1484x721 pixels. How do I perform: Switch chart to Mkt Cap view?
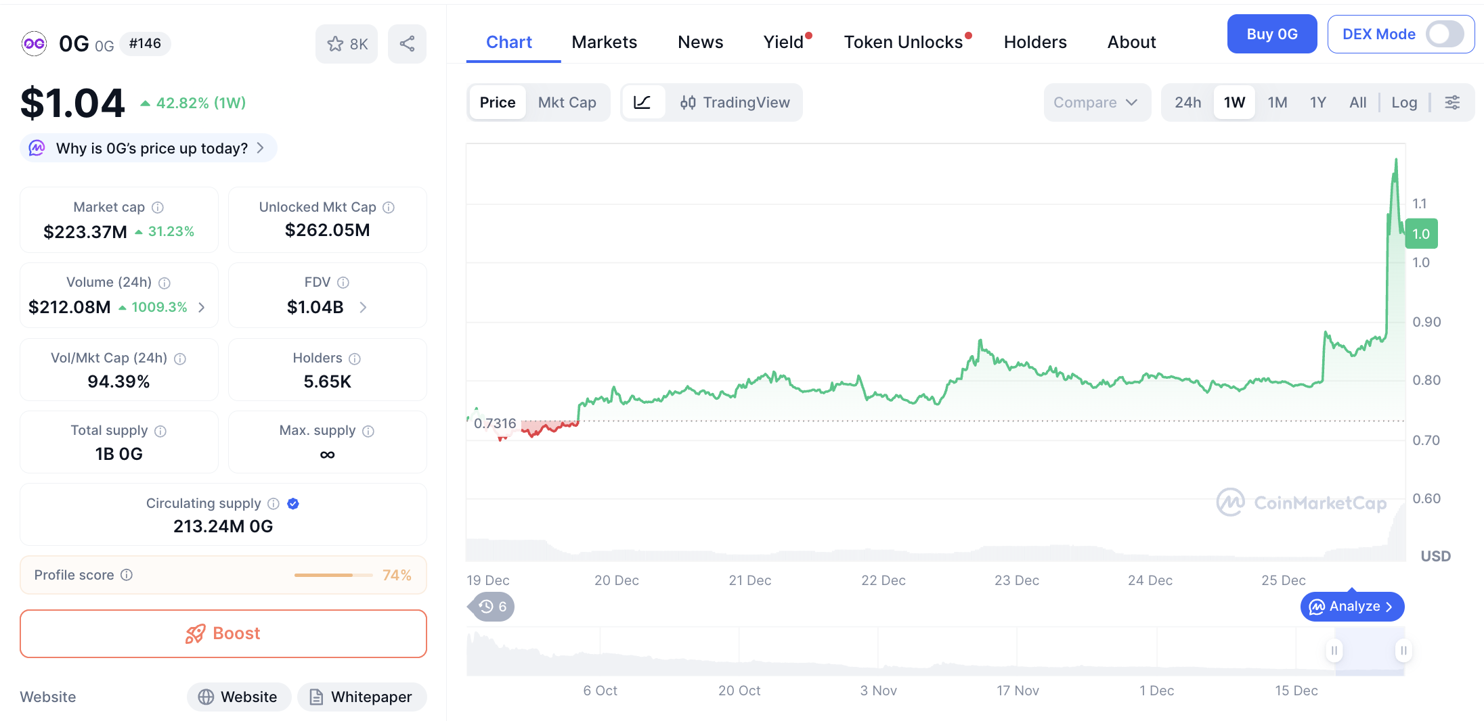click(x=567, y=102)
